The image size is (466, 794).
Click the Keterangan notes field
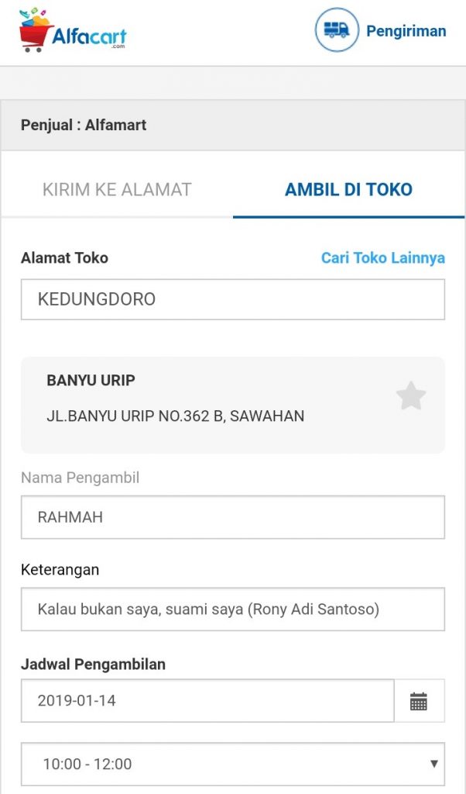point(232,609)
